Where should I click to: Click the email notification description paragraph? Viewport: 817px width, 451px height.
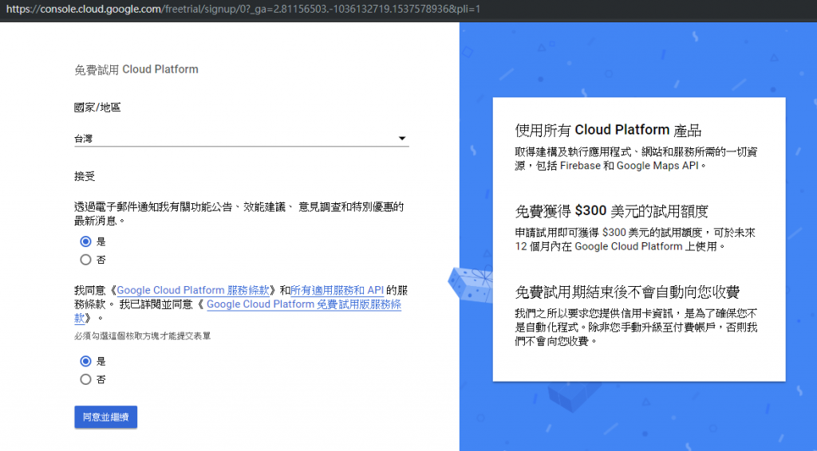pyautogui.click(x=239, y=214)
